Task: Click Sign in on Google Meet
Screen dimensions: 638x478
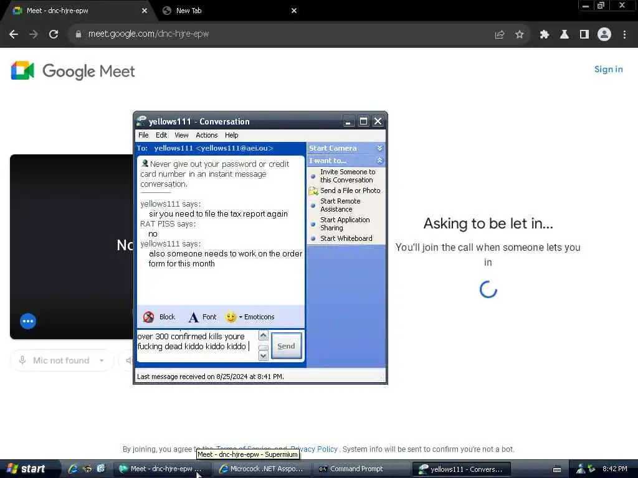Action: point(608,69)
